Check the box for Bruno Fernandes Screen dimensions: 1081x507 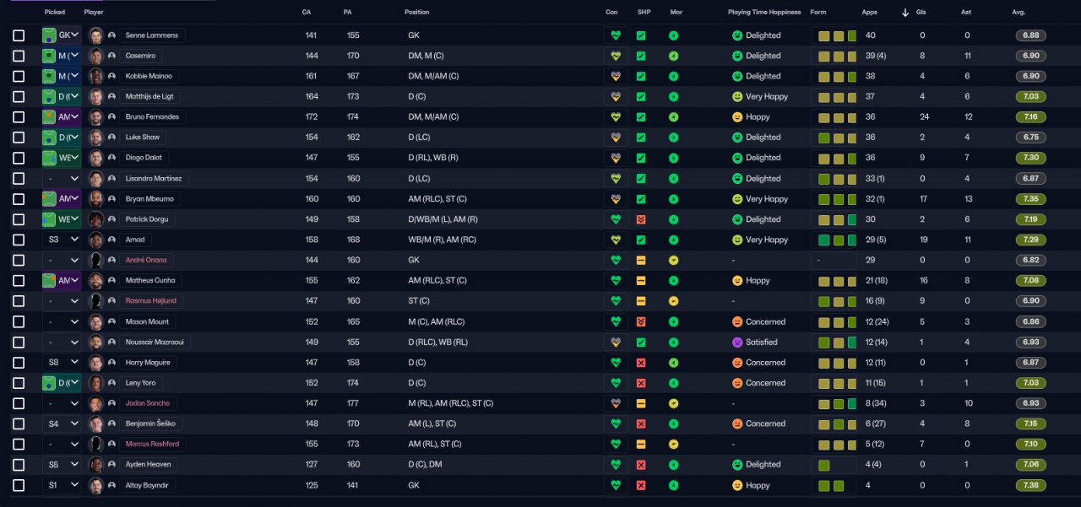pos(19,117)
